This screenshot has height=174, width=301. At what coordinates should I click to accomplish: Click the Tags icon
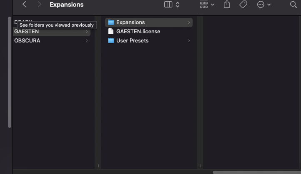243,5
